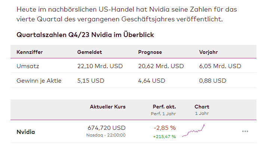The image size is (268, 153).
Task: Click the Perf. akt. column header
Action: pyautogui.click(x=164, y=107)
